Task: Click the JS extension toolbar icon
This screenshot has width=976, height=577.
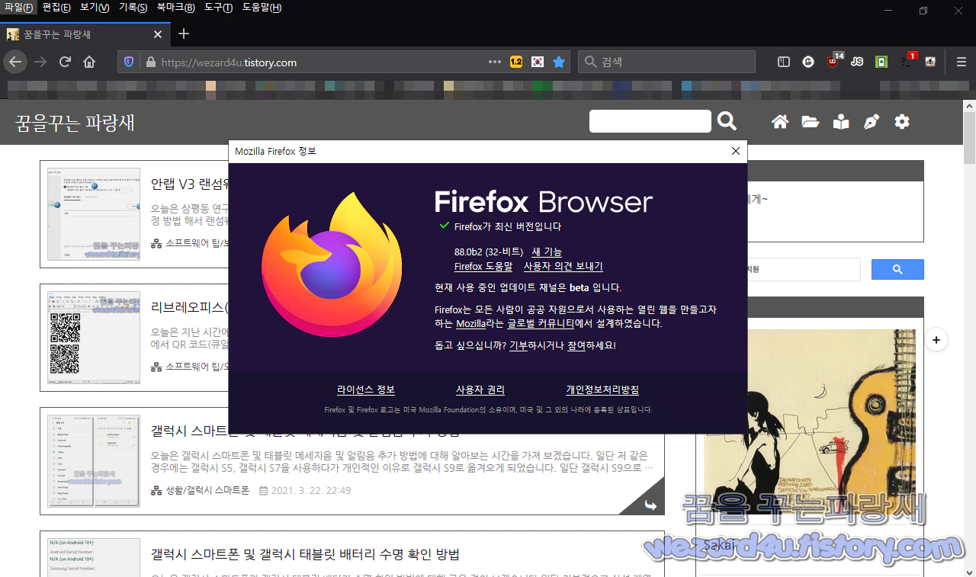Action: pos(857,62)
